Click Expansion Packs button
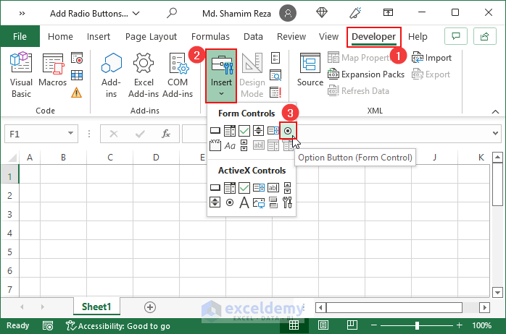506x334 pixels. coord(366,74)
